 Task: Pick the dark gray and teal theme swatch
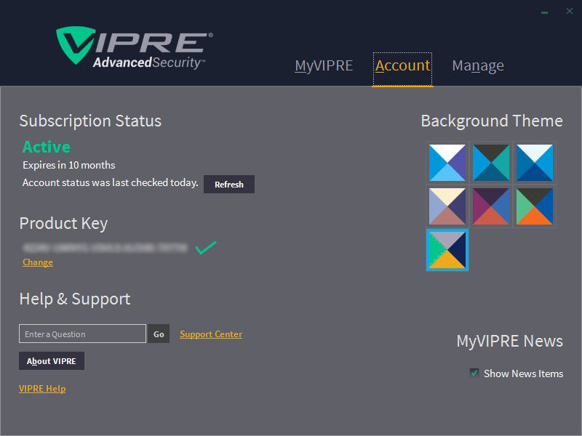(x=490, y=163)
